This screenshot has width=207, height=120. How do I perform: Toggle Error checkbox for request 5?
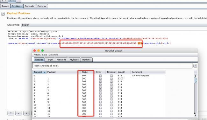point(100,90)
